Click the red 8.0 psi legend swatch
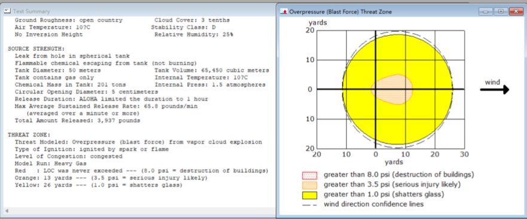The width and height of the screenshot is (527, 219). 310,175
